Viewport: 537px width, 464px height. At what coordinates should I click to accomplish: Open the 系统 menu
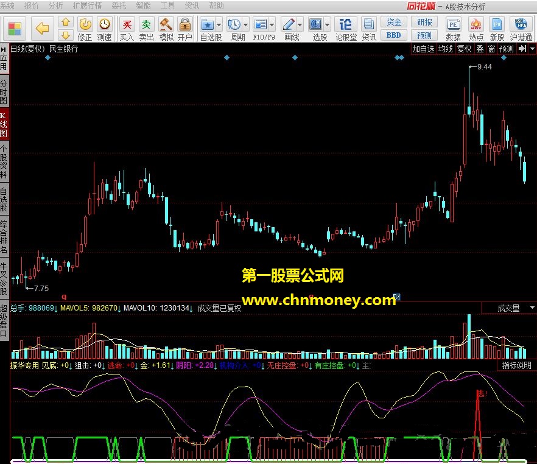click(7, 5)
